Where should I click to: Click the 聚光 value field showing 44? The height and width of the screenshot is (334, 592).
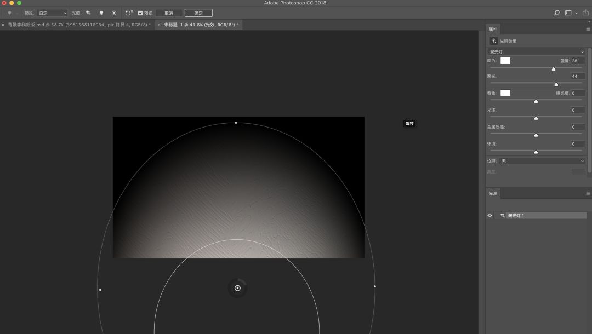[x=578, y=76]
